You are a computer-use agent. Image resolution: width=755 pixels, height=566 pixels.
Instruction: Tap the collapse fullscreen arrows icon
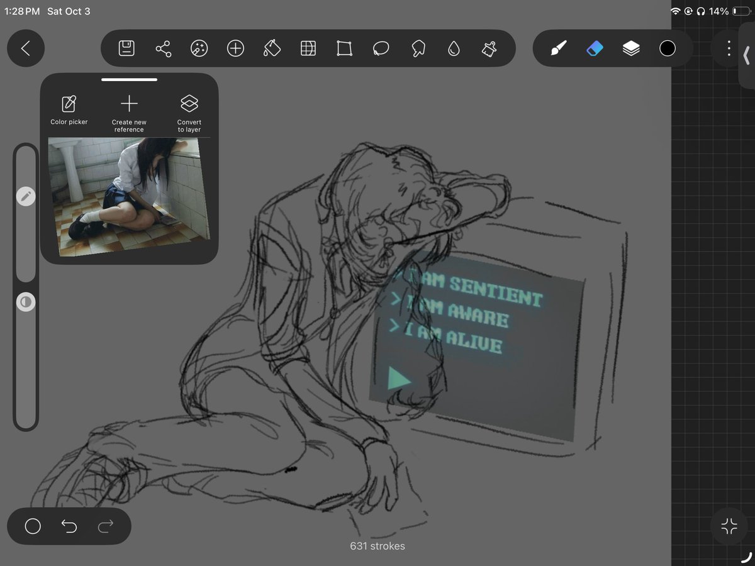(729, 526)
